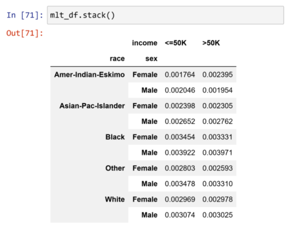Click the In [71] input prompt
The height and width of the screenshot is (229, 288).
tap(25, 15)
